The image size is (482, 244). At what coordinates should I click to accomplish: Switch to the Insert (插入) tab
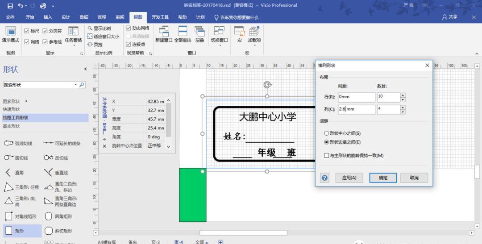tap(48, 17)
